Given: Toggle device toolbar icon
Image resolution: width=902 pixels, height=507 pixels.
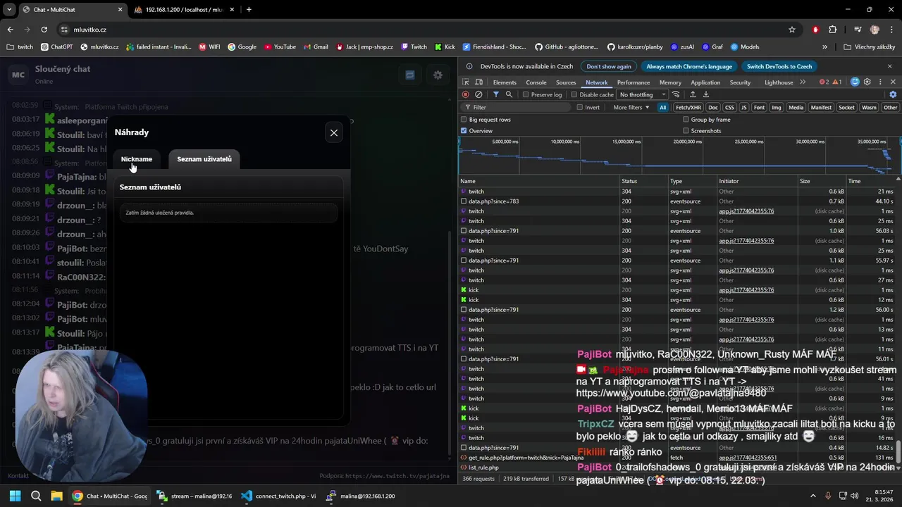Looking at the screenshot, I should point(477,82).
